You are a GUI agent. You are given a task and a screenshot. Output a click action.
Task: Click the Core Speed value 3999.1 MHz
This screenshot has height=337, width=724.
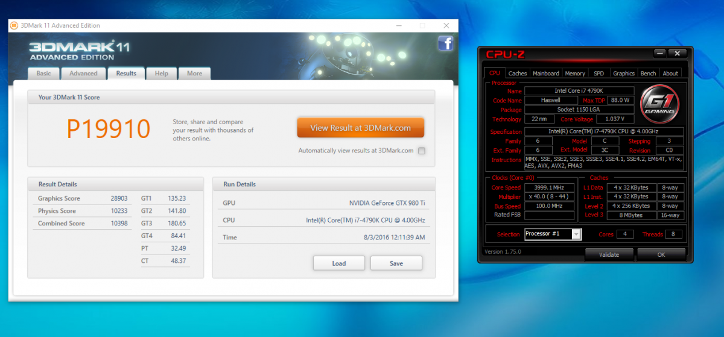(x=549, y=187)
